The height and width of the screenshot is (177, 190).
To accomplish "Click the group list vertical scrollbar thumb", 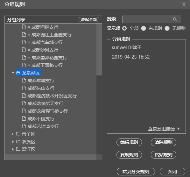I will coord(99,49).
